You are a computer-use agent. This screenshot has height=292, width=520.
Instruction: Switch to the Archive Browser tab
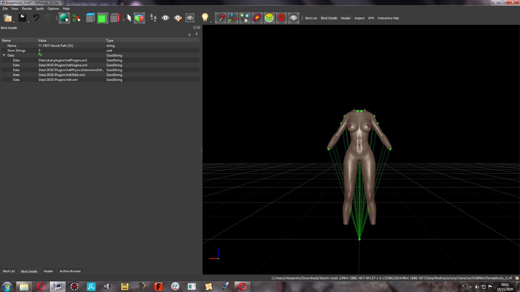[70, 271]
